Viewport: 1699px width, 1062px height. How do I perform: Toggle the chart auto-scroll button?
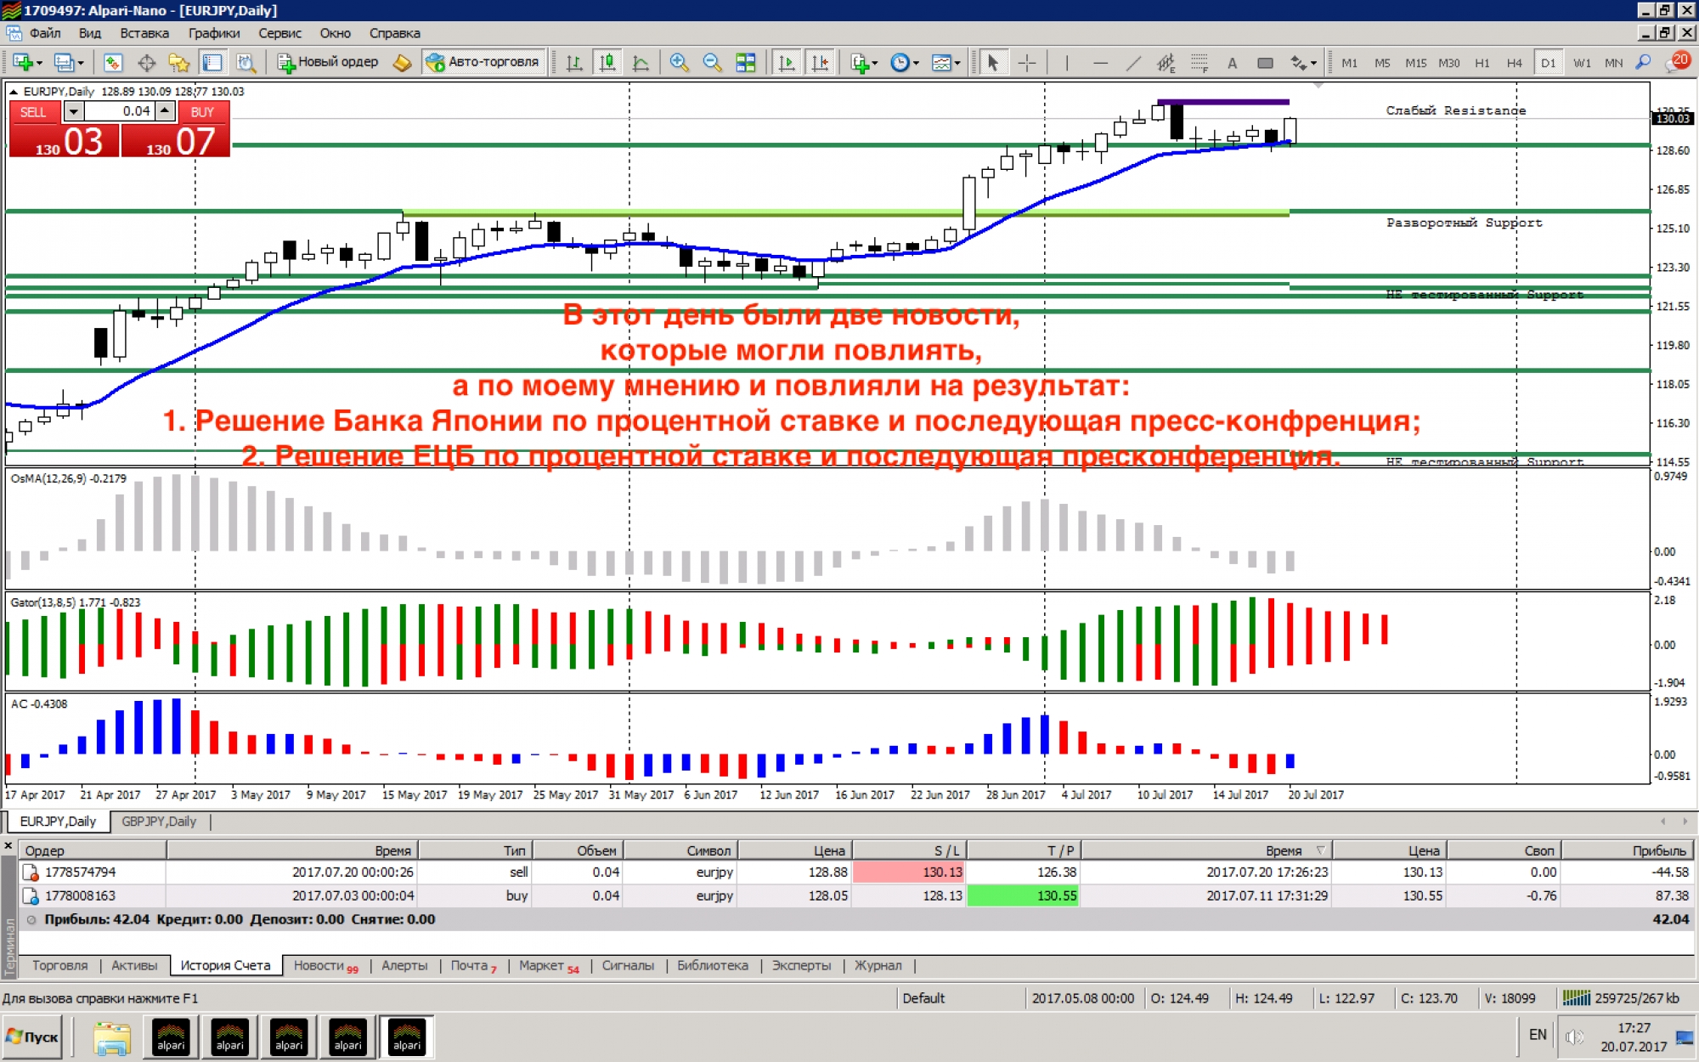tap(787, 63)
